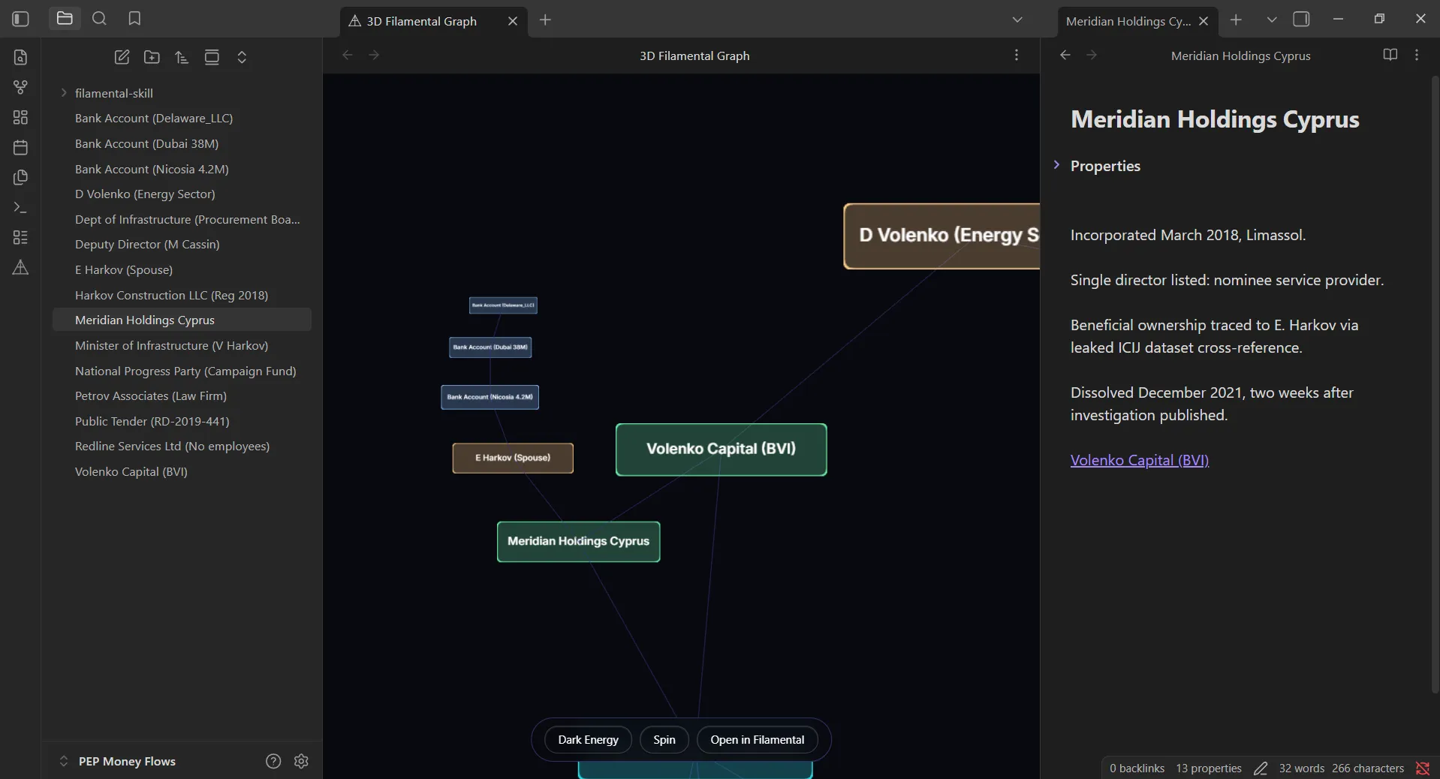The image size is (1440, 779).
Task: Toggle the left sidebar panel
Action: pos(20,19)
